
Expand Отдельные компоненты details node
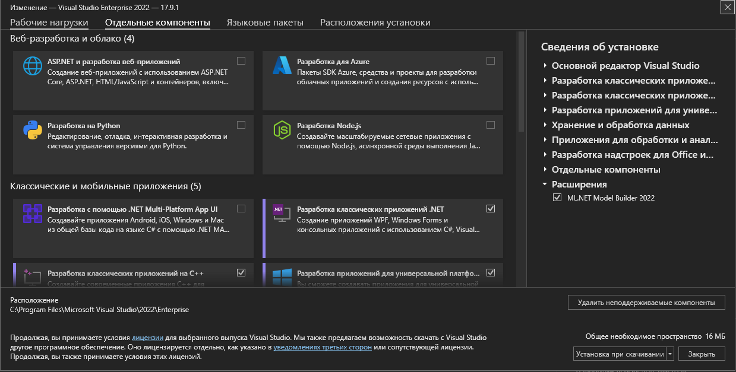tap(545, 170)
